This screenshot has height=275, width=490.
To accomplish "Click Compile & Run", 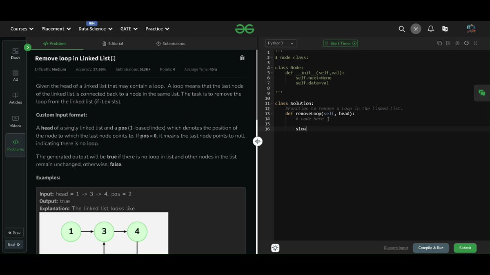I will (431, 248).
